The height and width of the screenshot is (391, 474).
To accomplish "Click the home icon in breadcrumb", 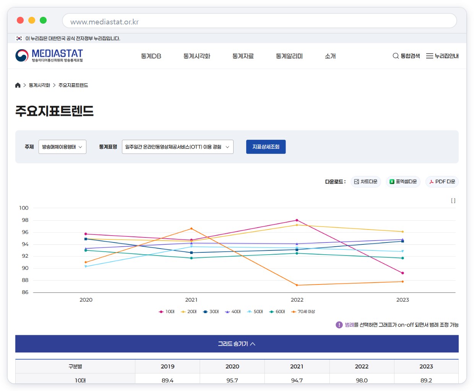I will [18, 85].
